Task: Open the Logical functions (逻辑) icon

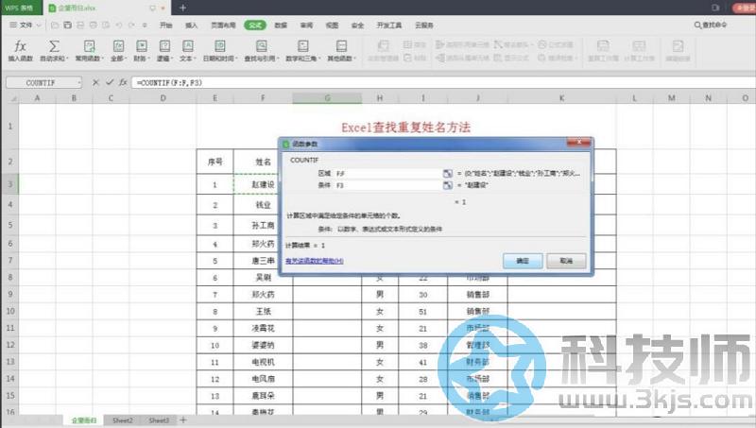Action: tap(164, 46)
